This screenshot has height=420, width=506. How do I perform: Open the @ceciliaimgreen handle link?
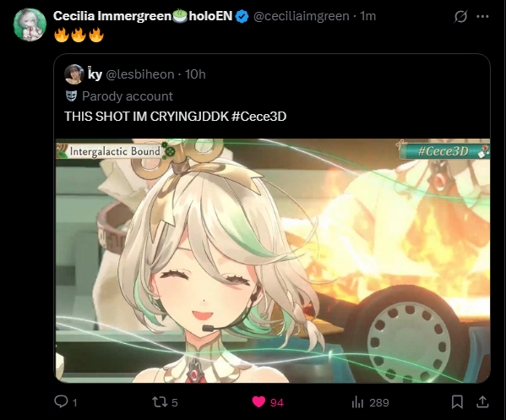[302, 16]
